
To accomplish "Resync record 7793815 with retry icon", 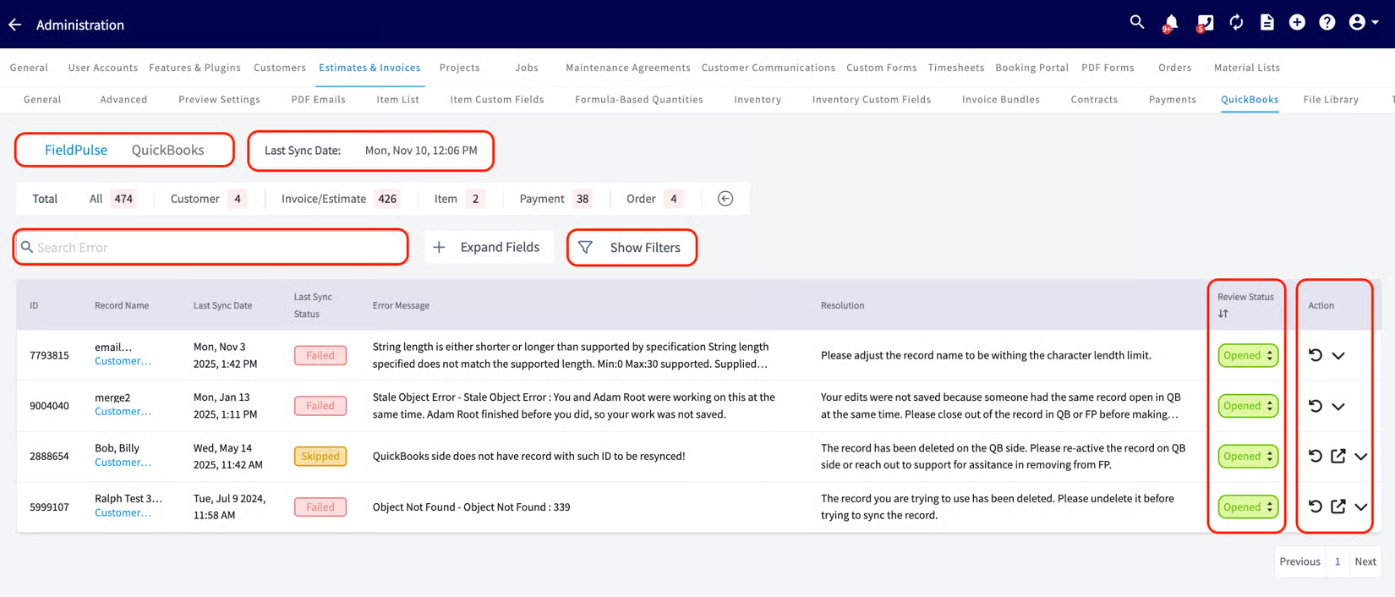I will [x=1315, y=355].
